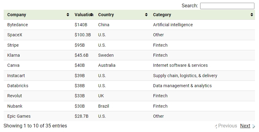Viewport: 259px width, 132px height.
Task: Select Canva's Internet software & services category
Action: point(180,65)
